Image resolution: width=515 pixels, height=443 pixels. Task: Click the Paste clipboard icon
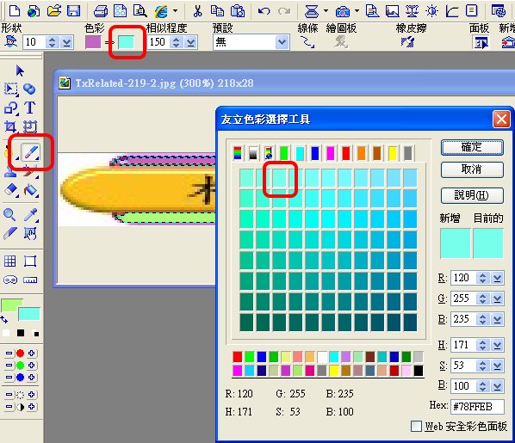click(238, 11)
